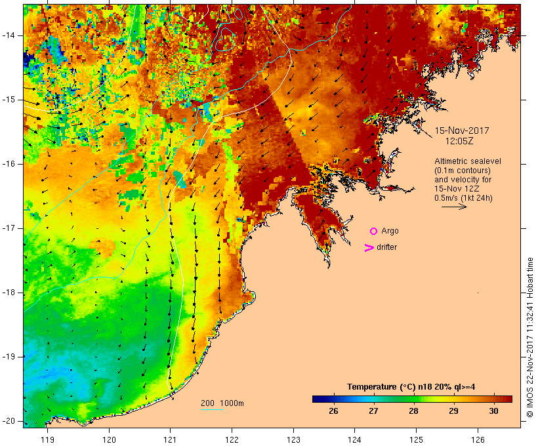Click latitude label -20
This screenshot has height=446, width=538.
9,421
